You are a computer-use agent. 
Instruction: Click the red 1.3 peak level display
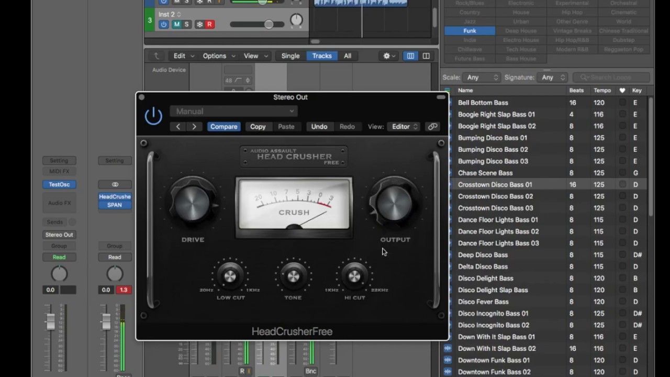tap(124, 290)
